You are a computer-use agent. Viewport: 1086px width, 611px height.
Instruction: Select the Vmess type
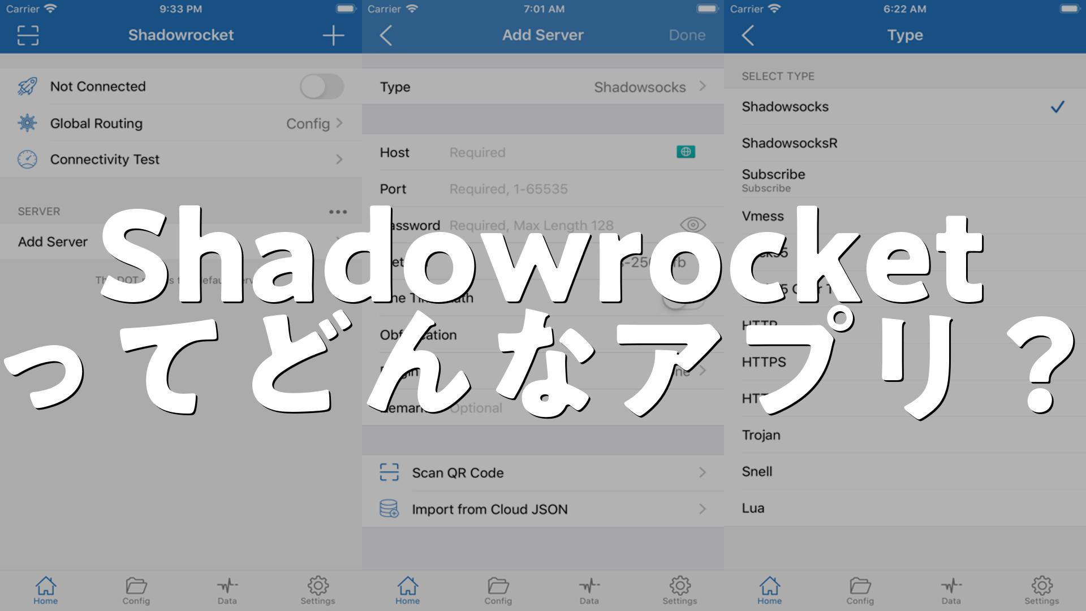905,216
